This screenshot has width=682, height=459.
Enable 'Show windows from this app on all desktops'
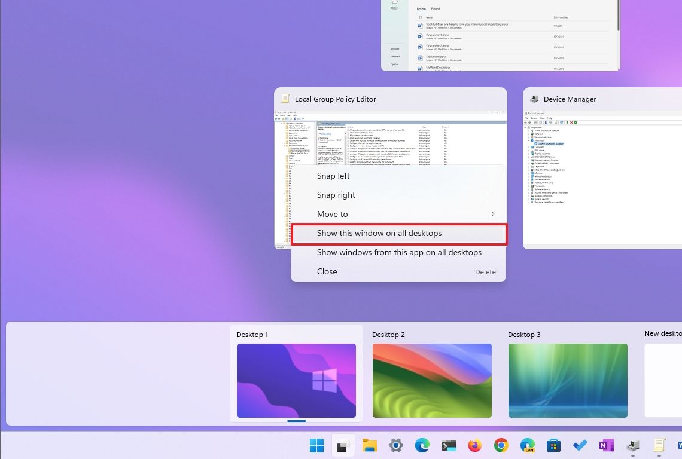coord(399,252)
